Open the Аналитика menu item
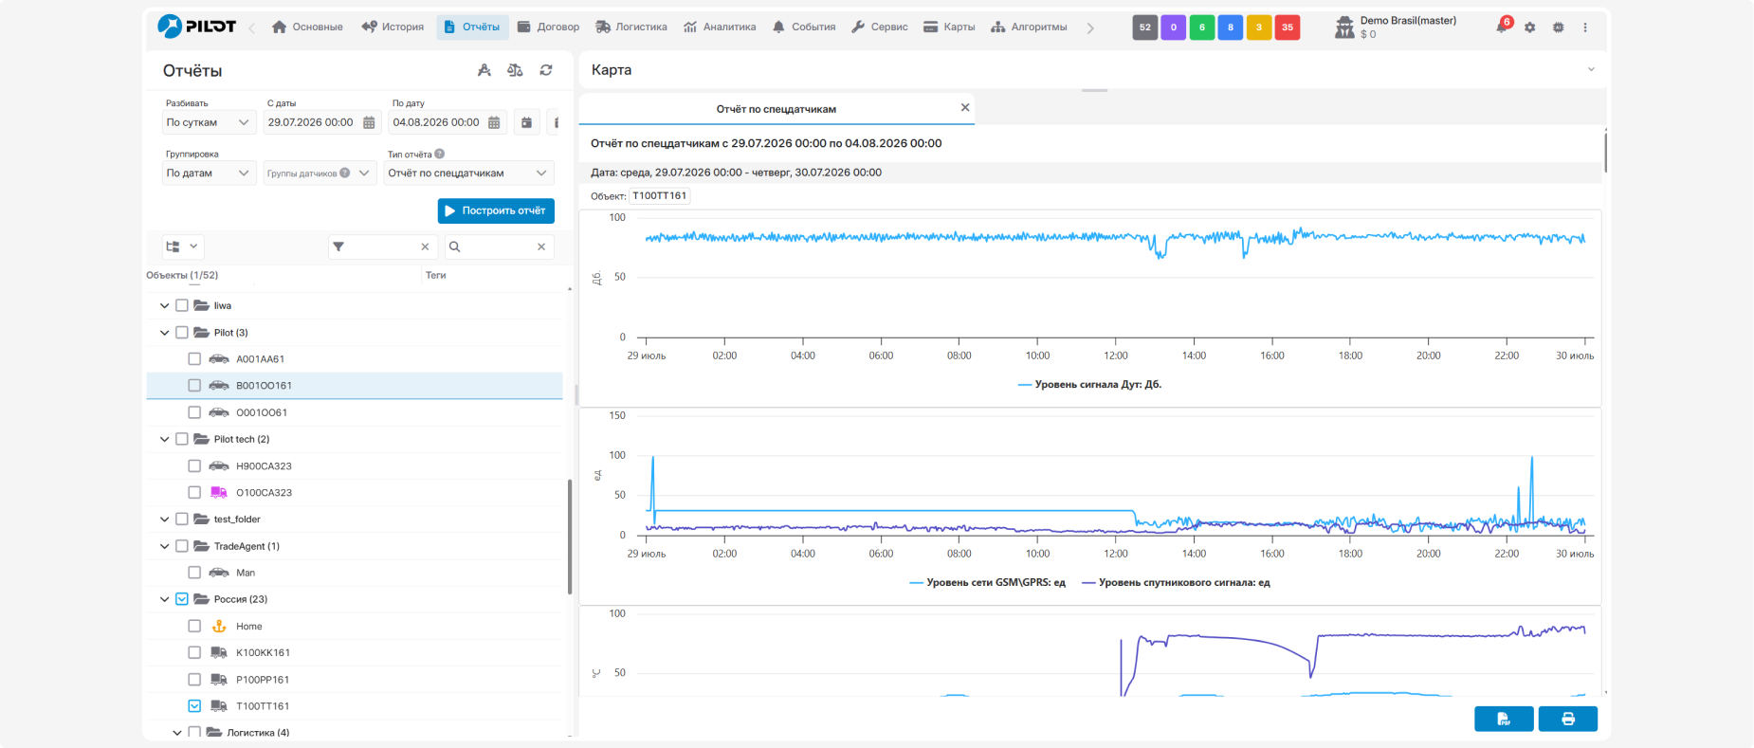1754x748 pixels. pos(720,27)
